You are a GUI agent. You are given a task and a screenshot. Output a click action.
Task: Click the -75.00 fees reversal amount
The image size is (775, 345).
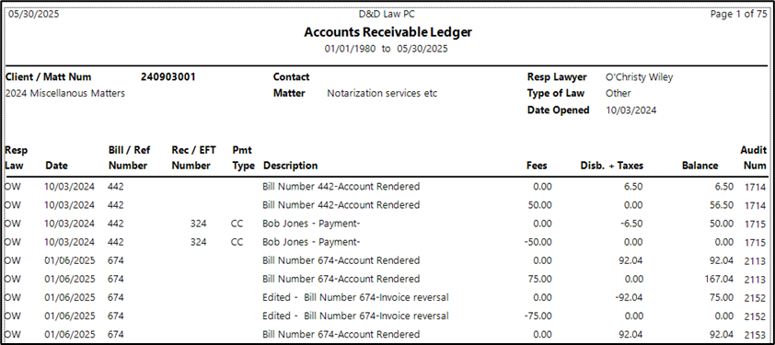[538, 316]
